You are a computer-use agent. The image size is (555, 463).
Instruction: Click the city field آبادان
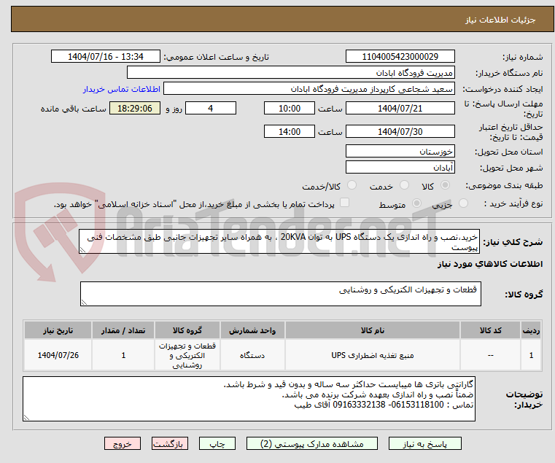pos(400,168)
